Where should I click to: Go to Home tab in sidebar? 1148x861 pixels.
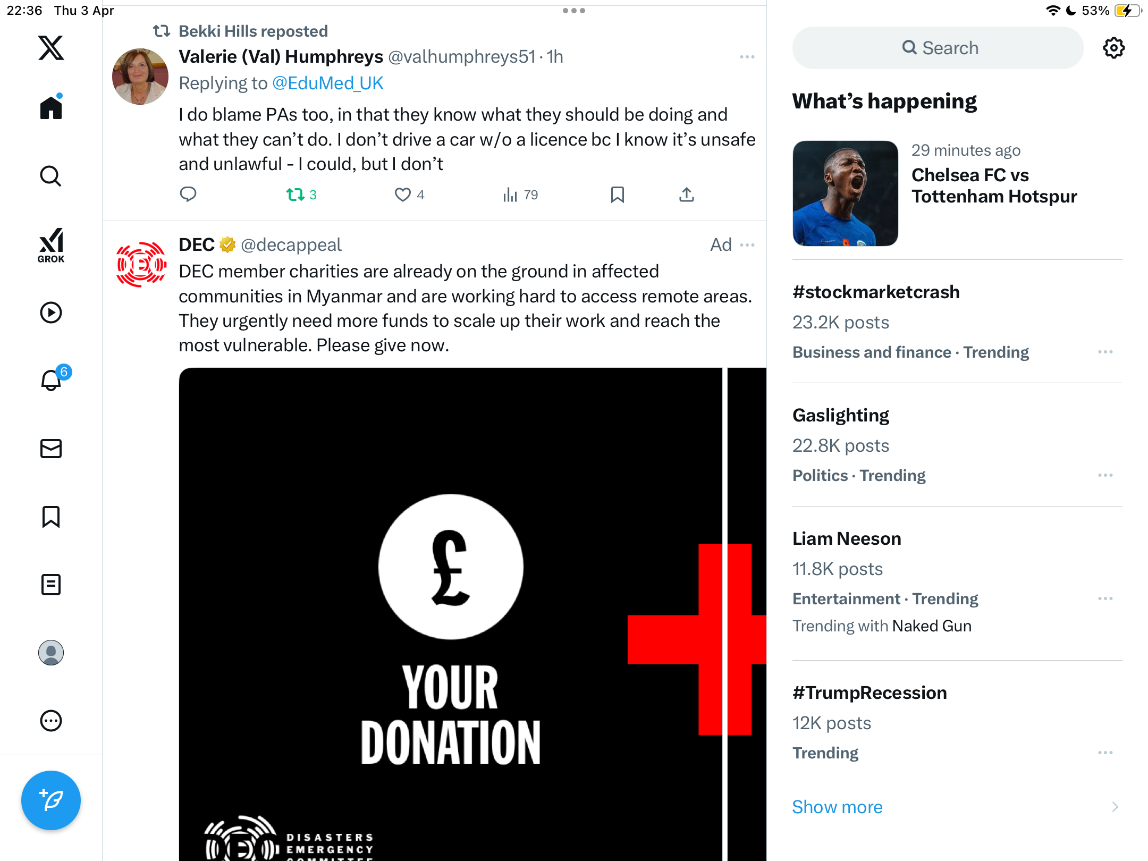(51, 107)
